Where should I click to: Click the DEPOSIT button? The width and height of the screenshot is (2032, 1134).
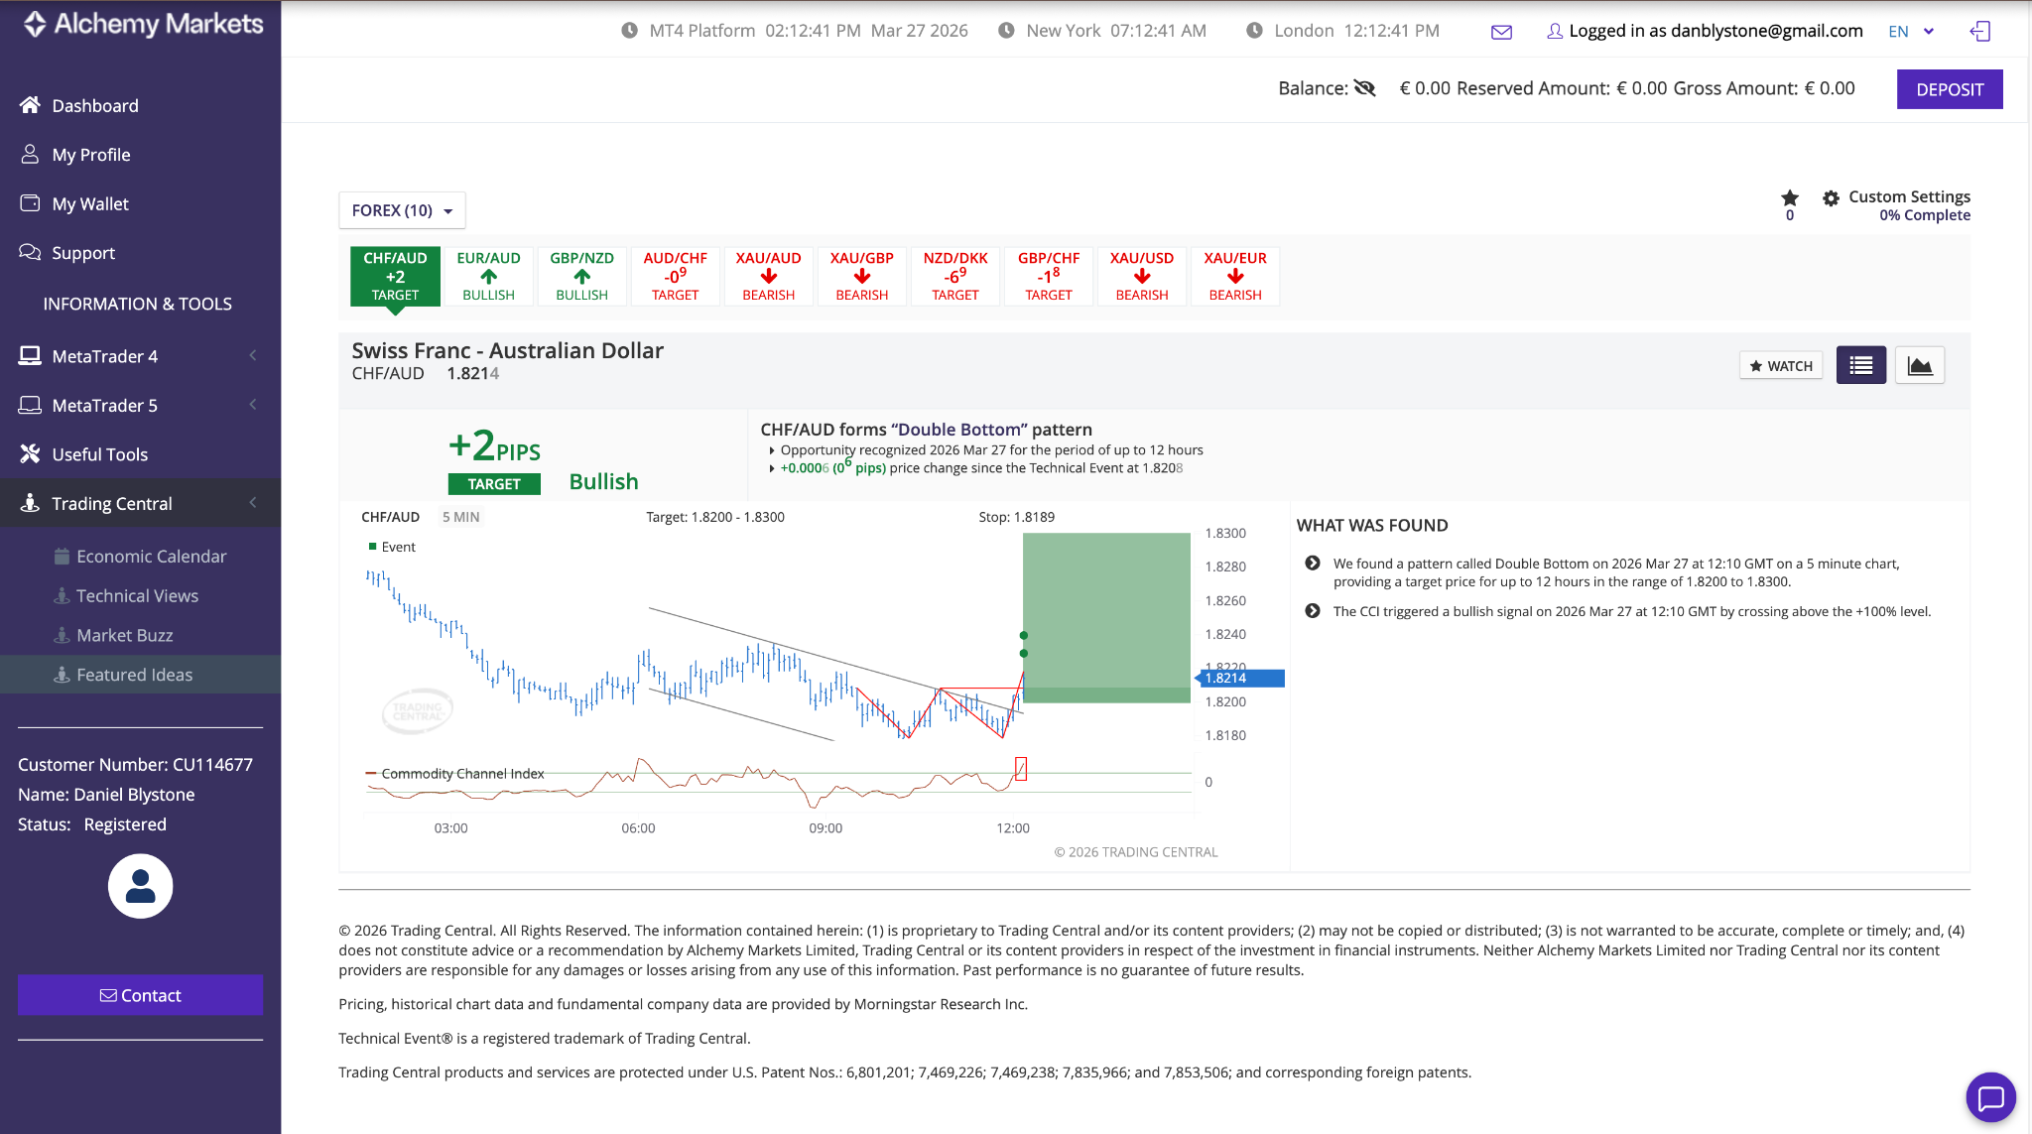tap(1950, 89)
